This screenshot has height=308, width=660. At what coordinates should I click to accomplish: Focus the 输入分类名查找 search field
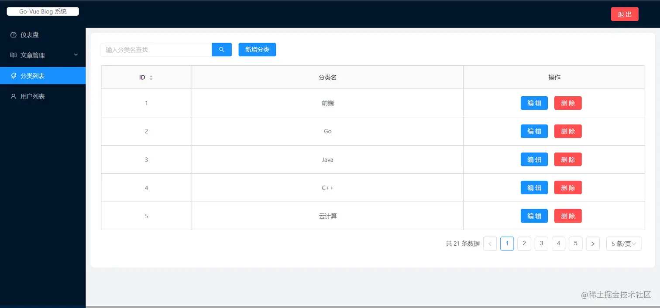coord(156,50)
